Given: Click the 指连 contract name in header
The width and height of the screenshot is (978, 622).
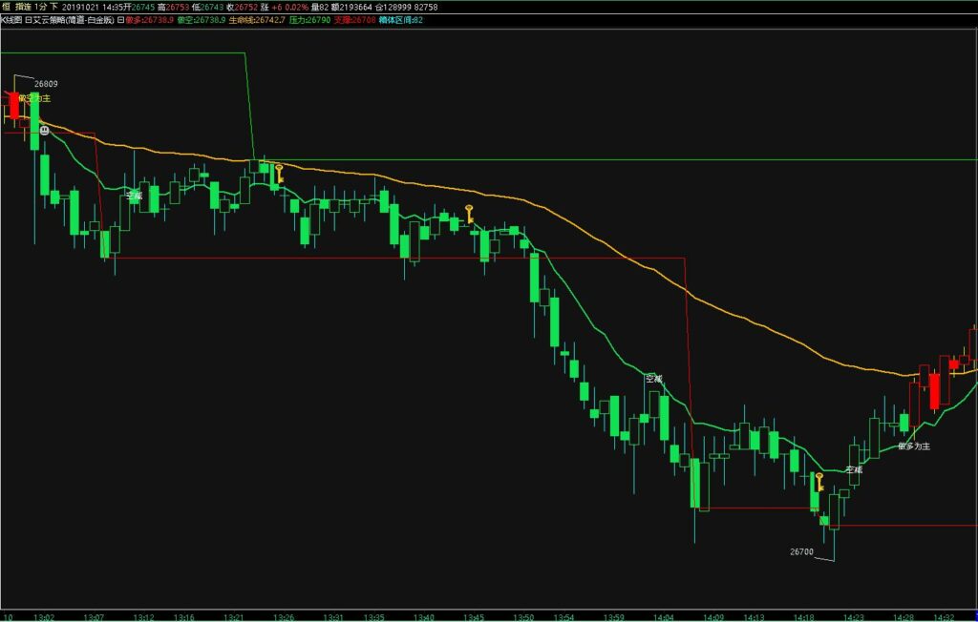Looking at the screenshot, I should [22, 7].
